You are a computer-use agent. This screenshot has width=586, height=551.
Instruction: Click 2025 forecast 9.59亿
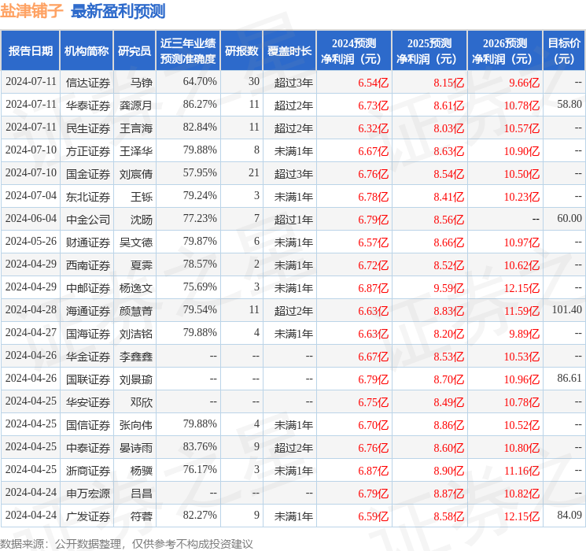448,287
